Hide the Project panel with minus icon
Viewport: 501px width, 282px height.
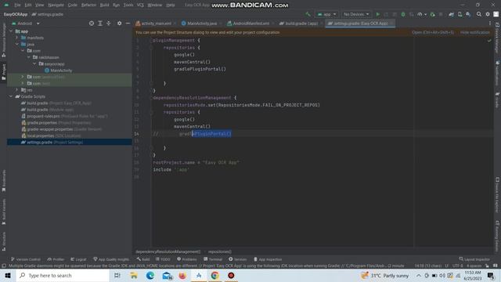(128, 23)
